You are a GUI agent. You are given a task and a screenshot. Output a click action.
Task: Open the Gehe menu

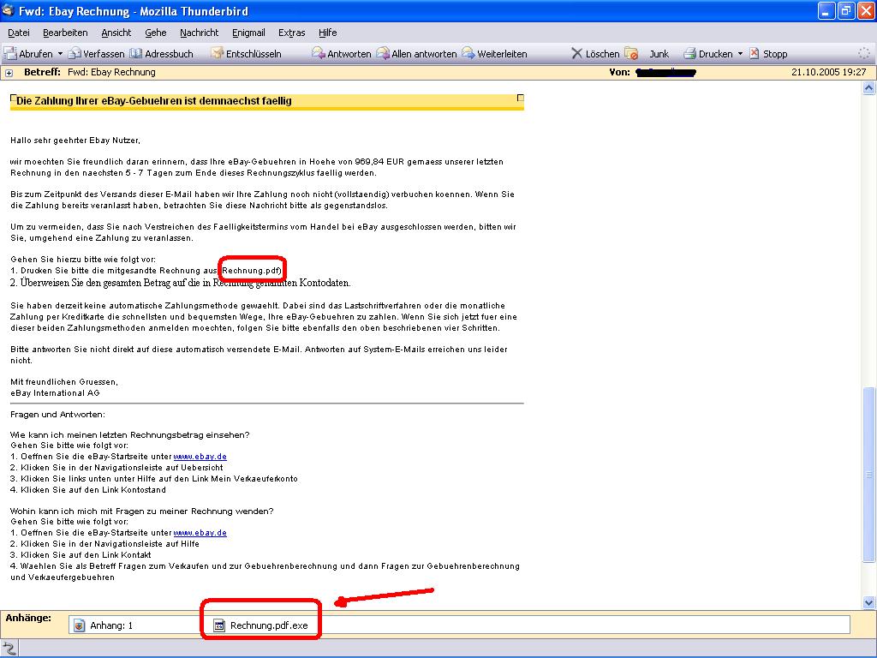[156, 33]
